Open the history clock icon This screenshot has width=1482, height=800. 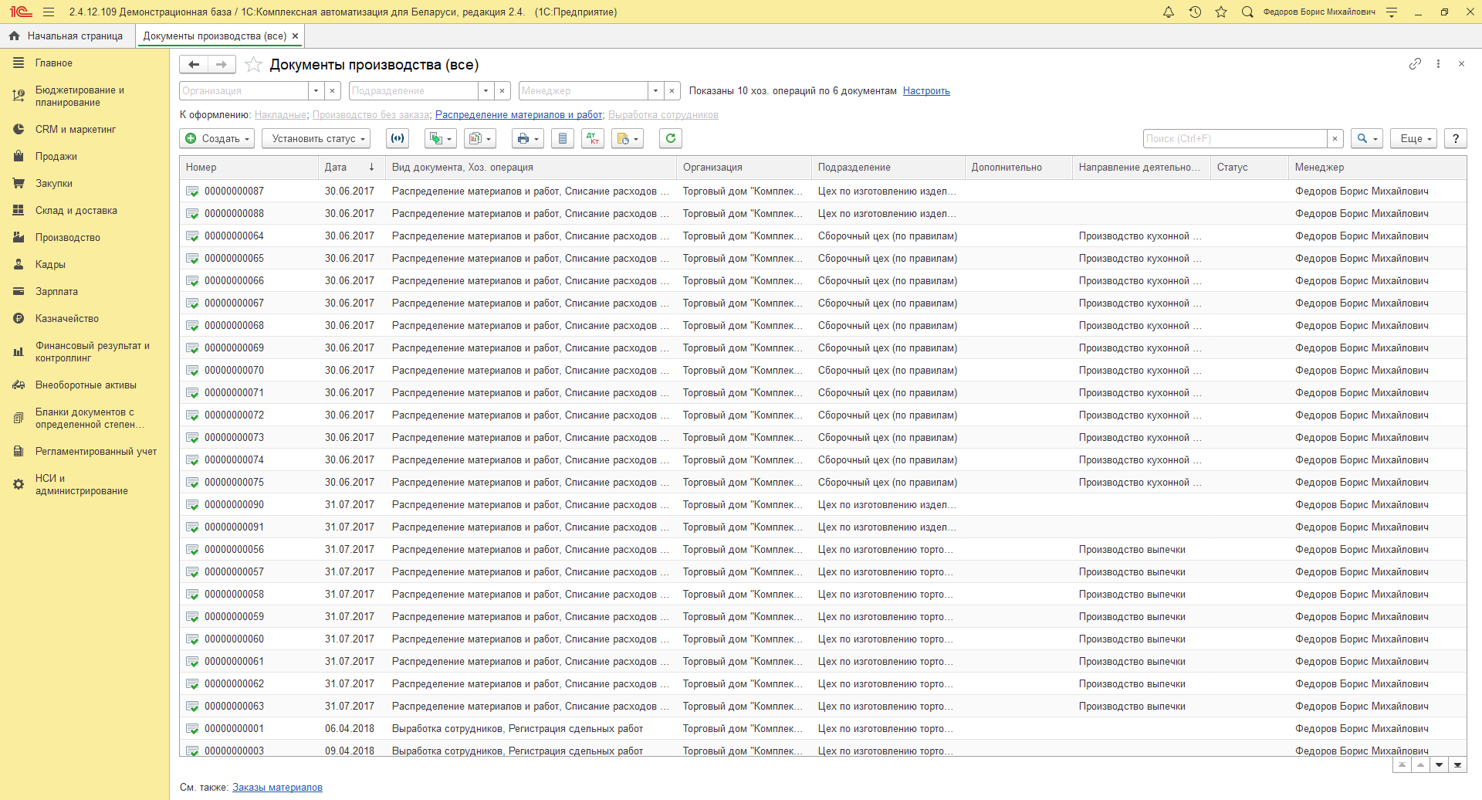(x=1195, y=12)
